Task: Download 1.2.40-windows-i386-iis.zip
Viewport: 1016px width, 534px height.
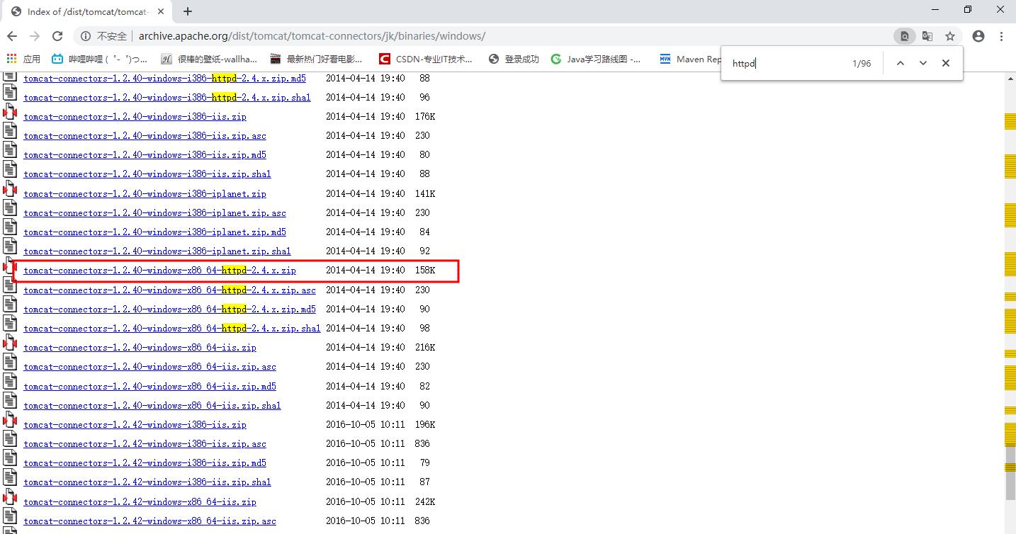Action: tap(135, 116)
